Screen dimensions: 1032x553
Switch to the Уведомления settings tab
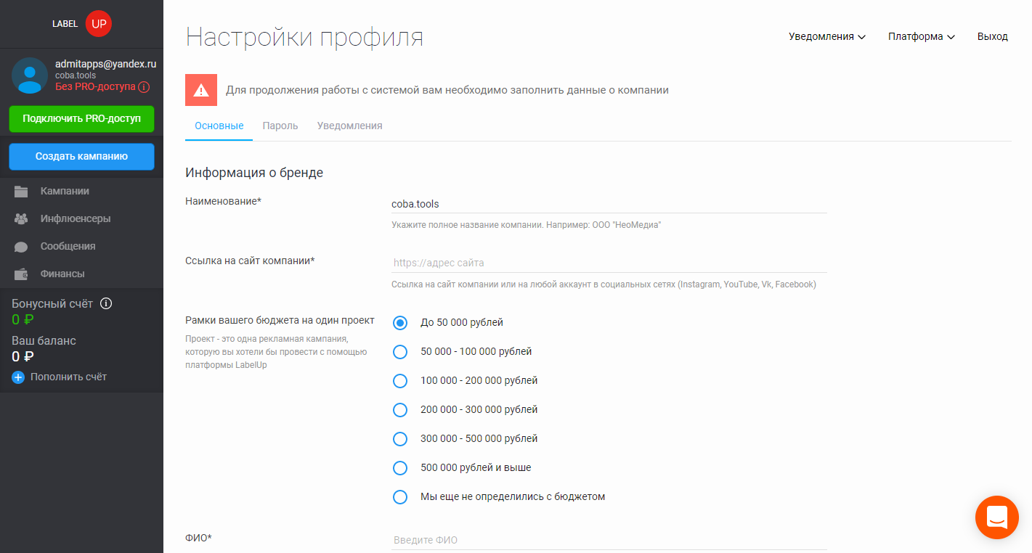(348, 125)
